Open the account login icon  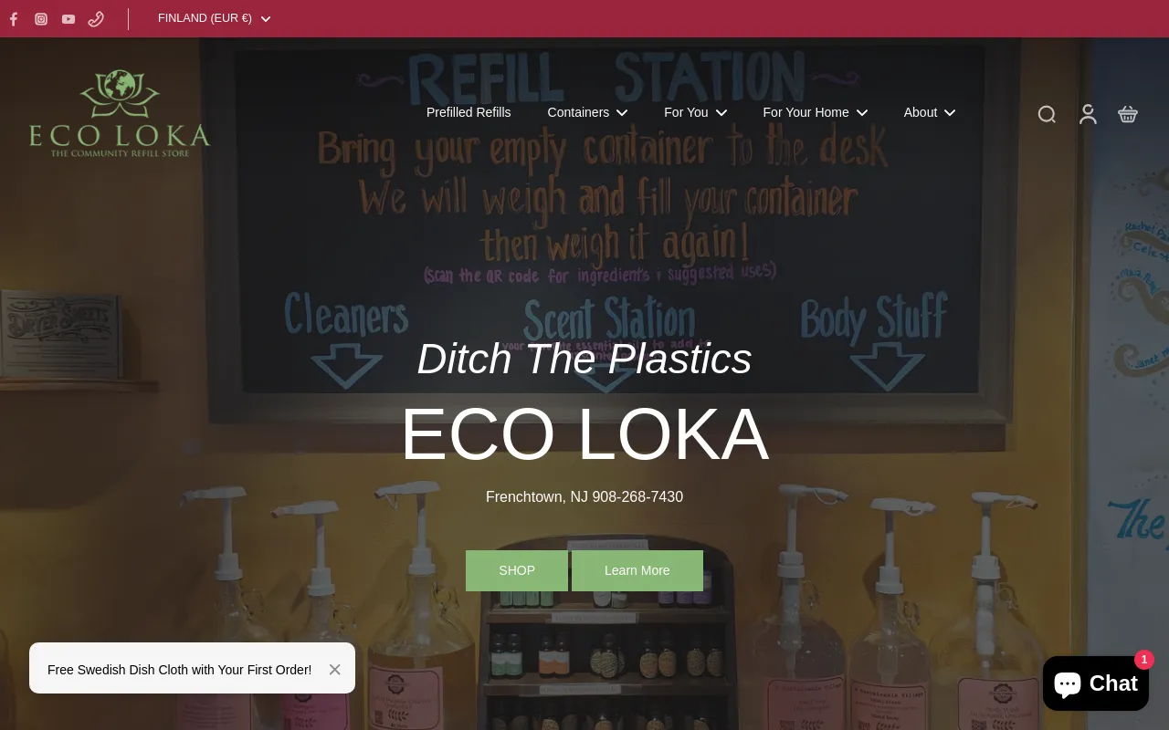pyautogui.click(x=1088, y=114)
